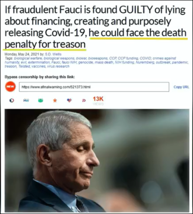Image resolution: width=193 pixels, height=214 pixels.
Task: Open the article's lead photo
Action: pyautogui.click(x=97, y=161)
